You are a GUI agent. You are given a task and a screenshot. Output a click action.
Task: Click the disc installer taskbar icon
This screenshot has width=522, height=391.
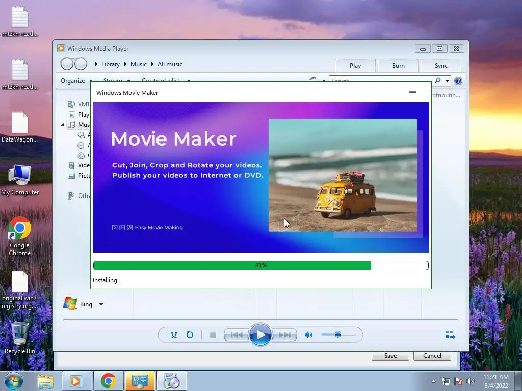[172, 381]
